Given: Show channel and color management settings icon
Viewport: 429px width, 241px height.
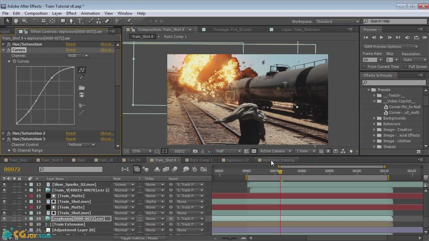Looking at the screenshot, I should (x=210, y=151).
